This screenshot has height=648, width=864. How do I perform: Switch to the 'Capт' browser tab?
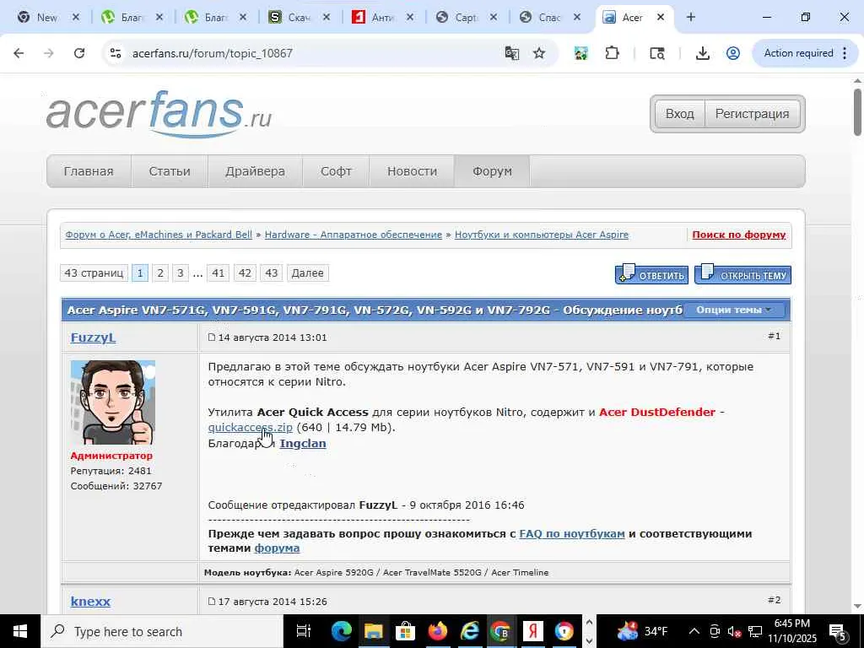coord(466,18)
